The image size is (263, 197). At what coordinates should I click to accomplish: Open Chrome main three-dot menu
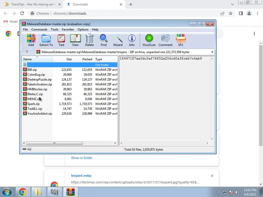click(257, 13)
